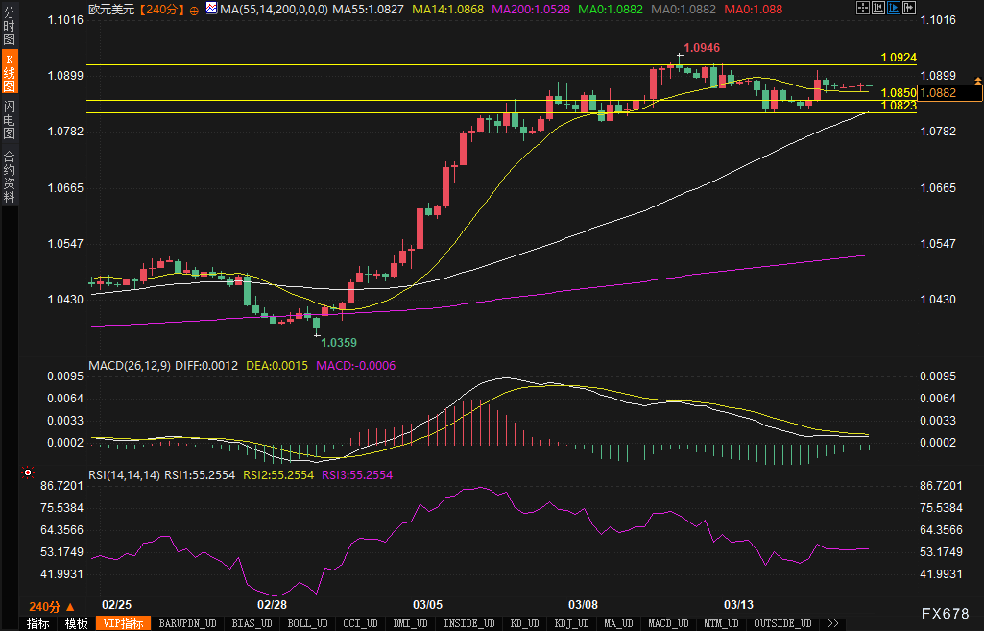
Task: Click the red sun marker beside RSI panel
Action: pyautogui.click(x=28, y=473)
